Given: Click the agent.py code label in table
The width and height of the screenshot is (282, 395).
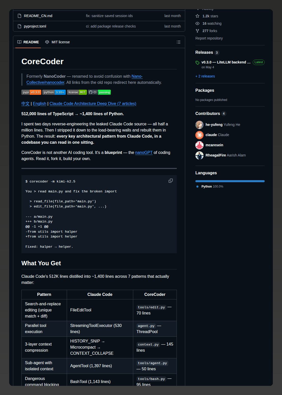Looking at the screenshot, I should [x=146, y=326].
